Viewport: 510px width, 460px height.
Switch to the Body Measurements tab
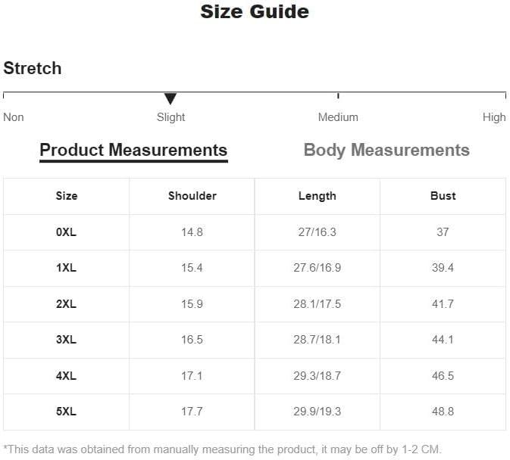coord(386,151)
